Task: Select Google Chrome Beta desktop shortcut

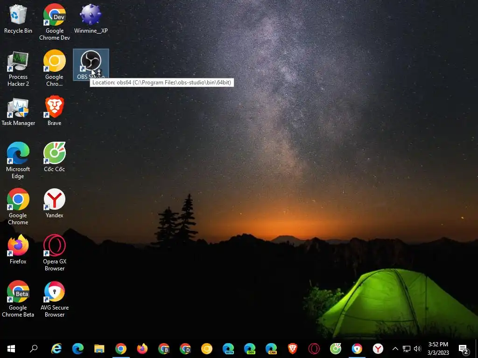Action: click(18, 299)
